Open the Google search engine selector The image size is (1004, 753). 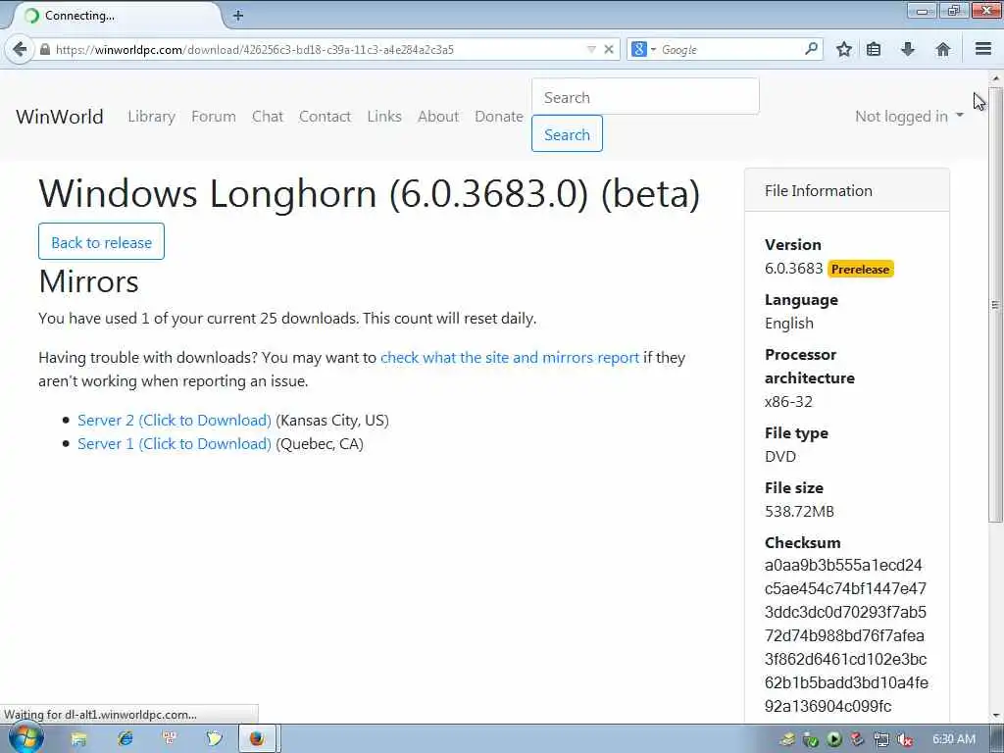[643, 49]
